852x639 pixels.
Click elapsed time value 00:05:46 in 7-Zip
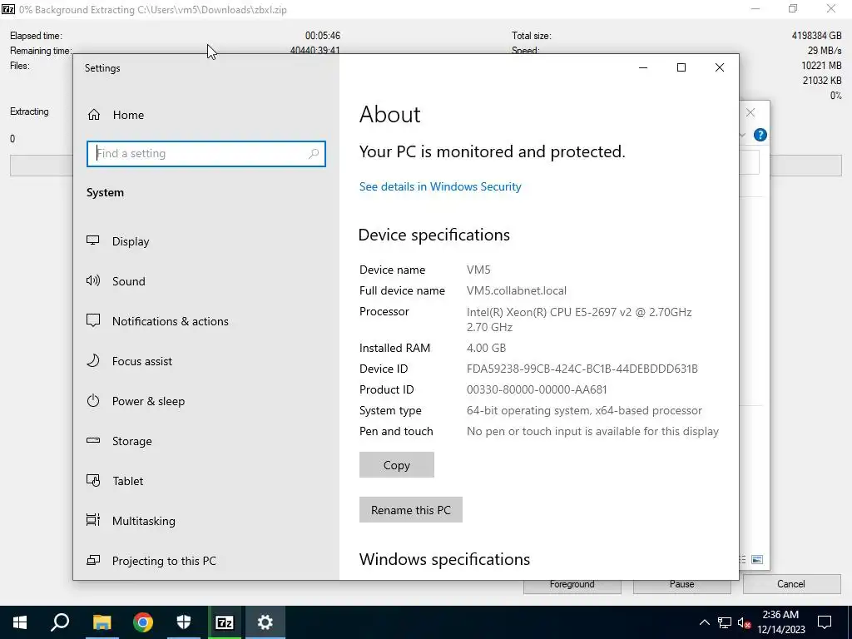pos(323,36)
